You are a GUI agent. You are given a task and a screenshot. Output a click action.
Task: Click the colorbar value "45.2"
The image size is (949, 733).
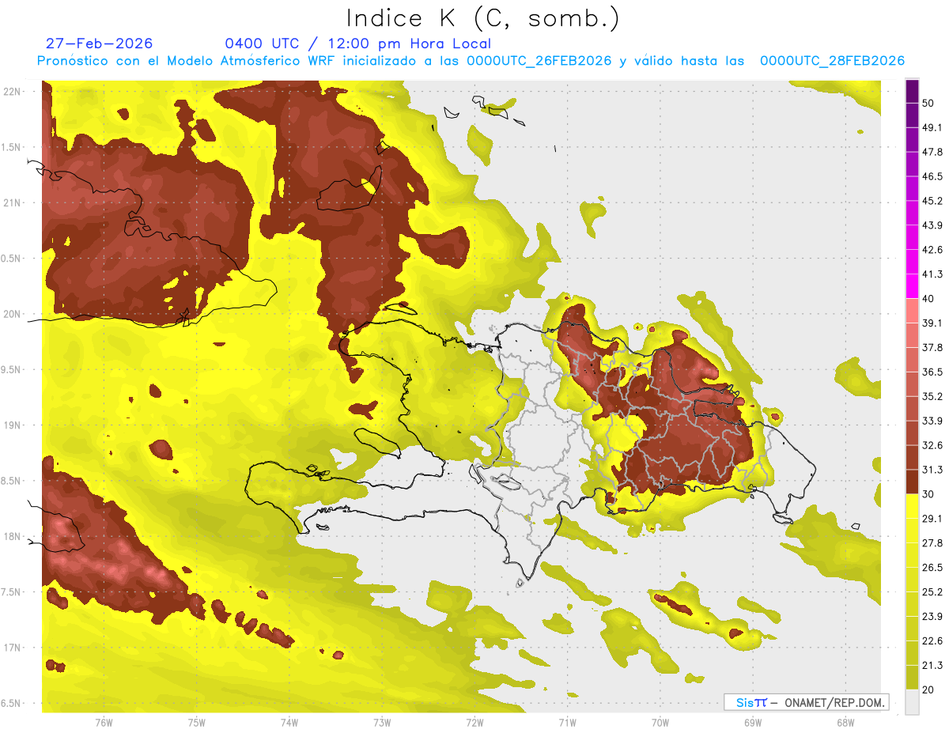point(932,201)
